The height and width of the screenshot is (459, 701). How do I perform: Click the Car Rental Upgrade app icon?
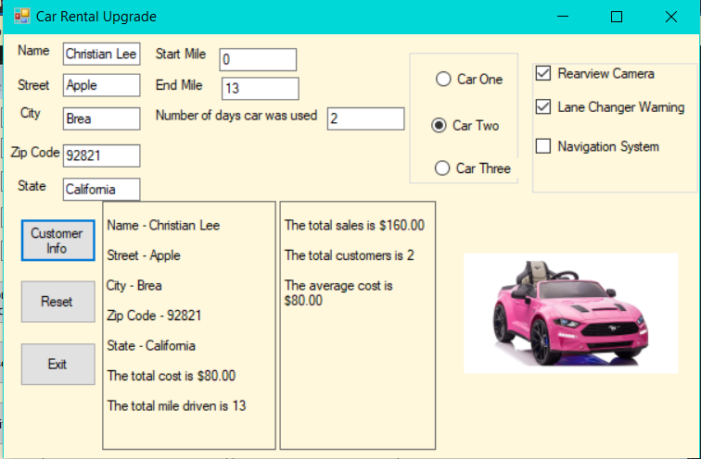(x=21, y=17)
